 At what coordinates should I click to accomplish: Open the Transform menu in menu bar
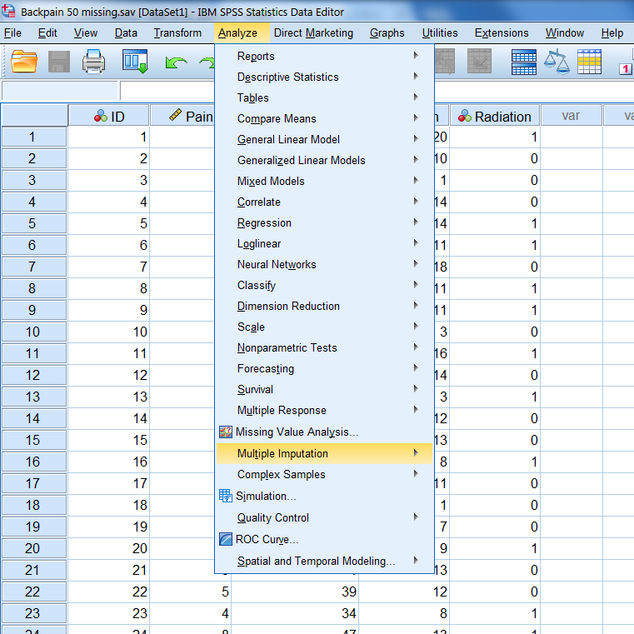177,32
